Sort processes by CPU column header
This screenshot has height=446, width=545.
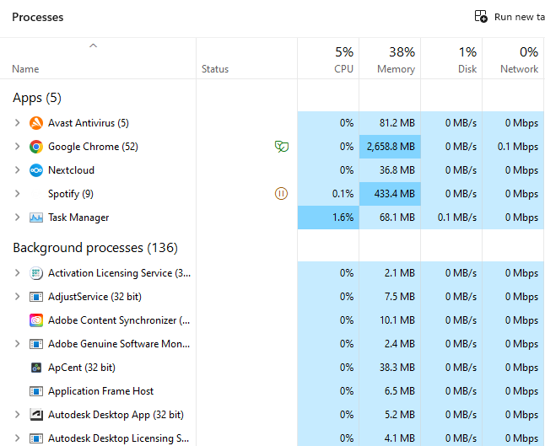pos(328,58)
